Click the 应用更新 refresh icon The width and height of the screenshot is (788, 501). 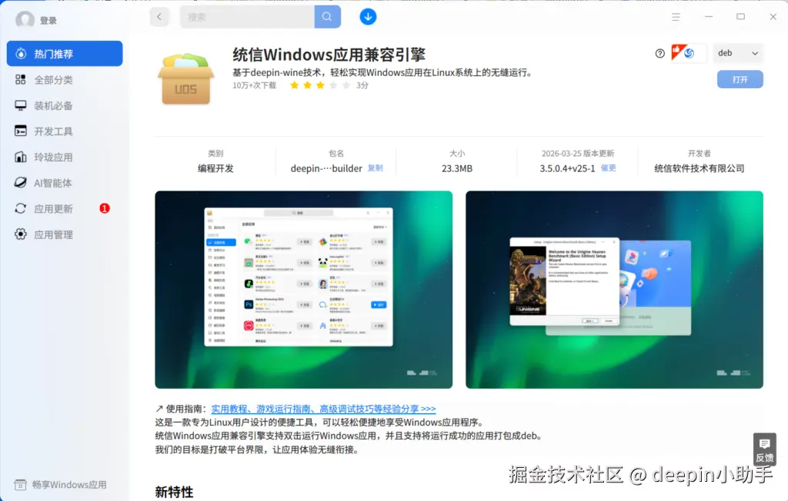tap(21, 208)
